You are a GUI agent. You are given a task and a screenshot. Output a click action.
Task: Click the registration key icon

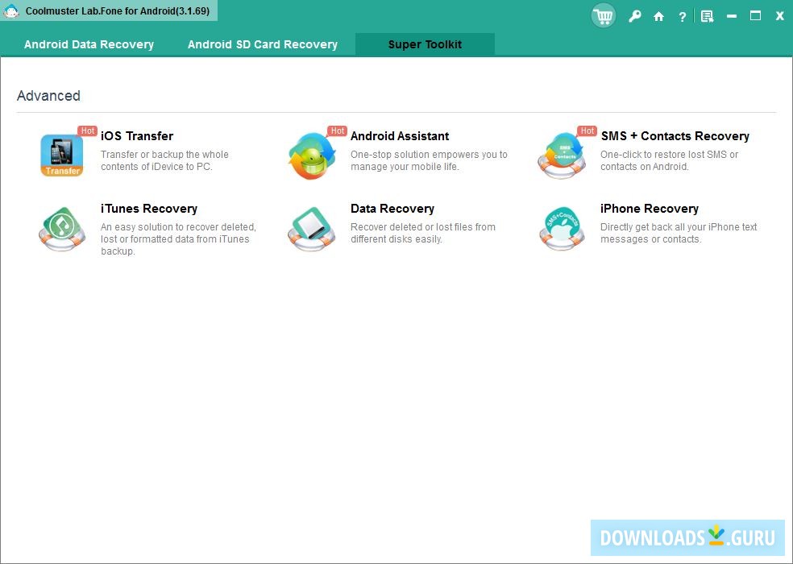tap(634, 15)
